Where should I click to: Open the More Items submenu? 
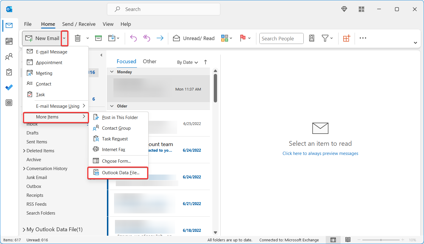tap(56, 117)
